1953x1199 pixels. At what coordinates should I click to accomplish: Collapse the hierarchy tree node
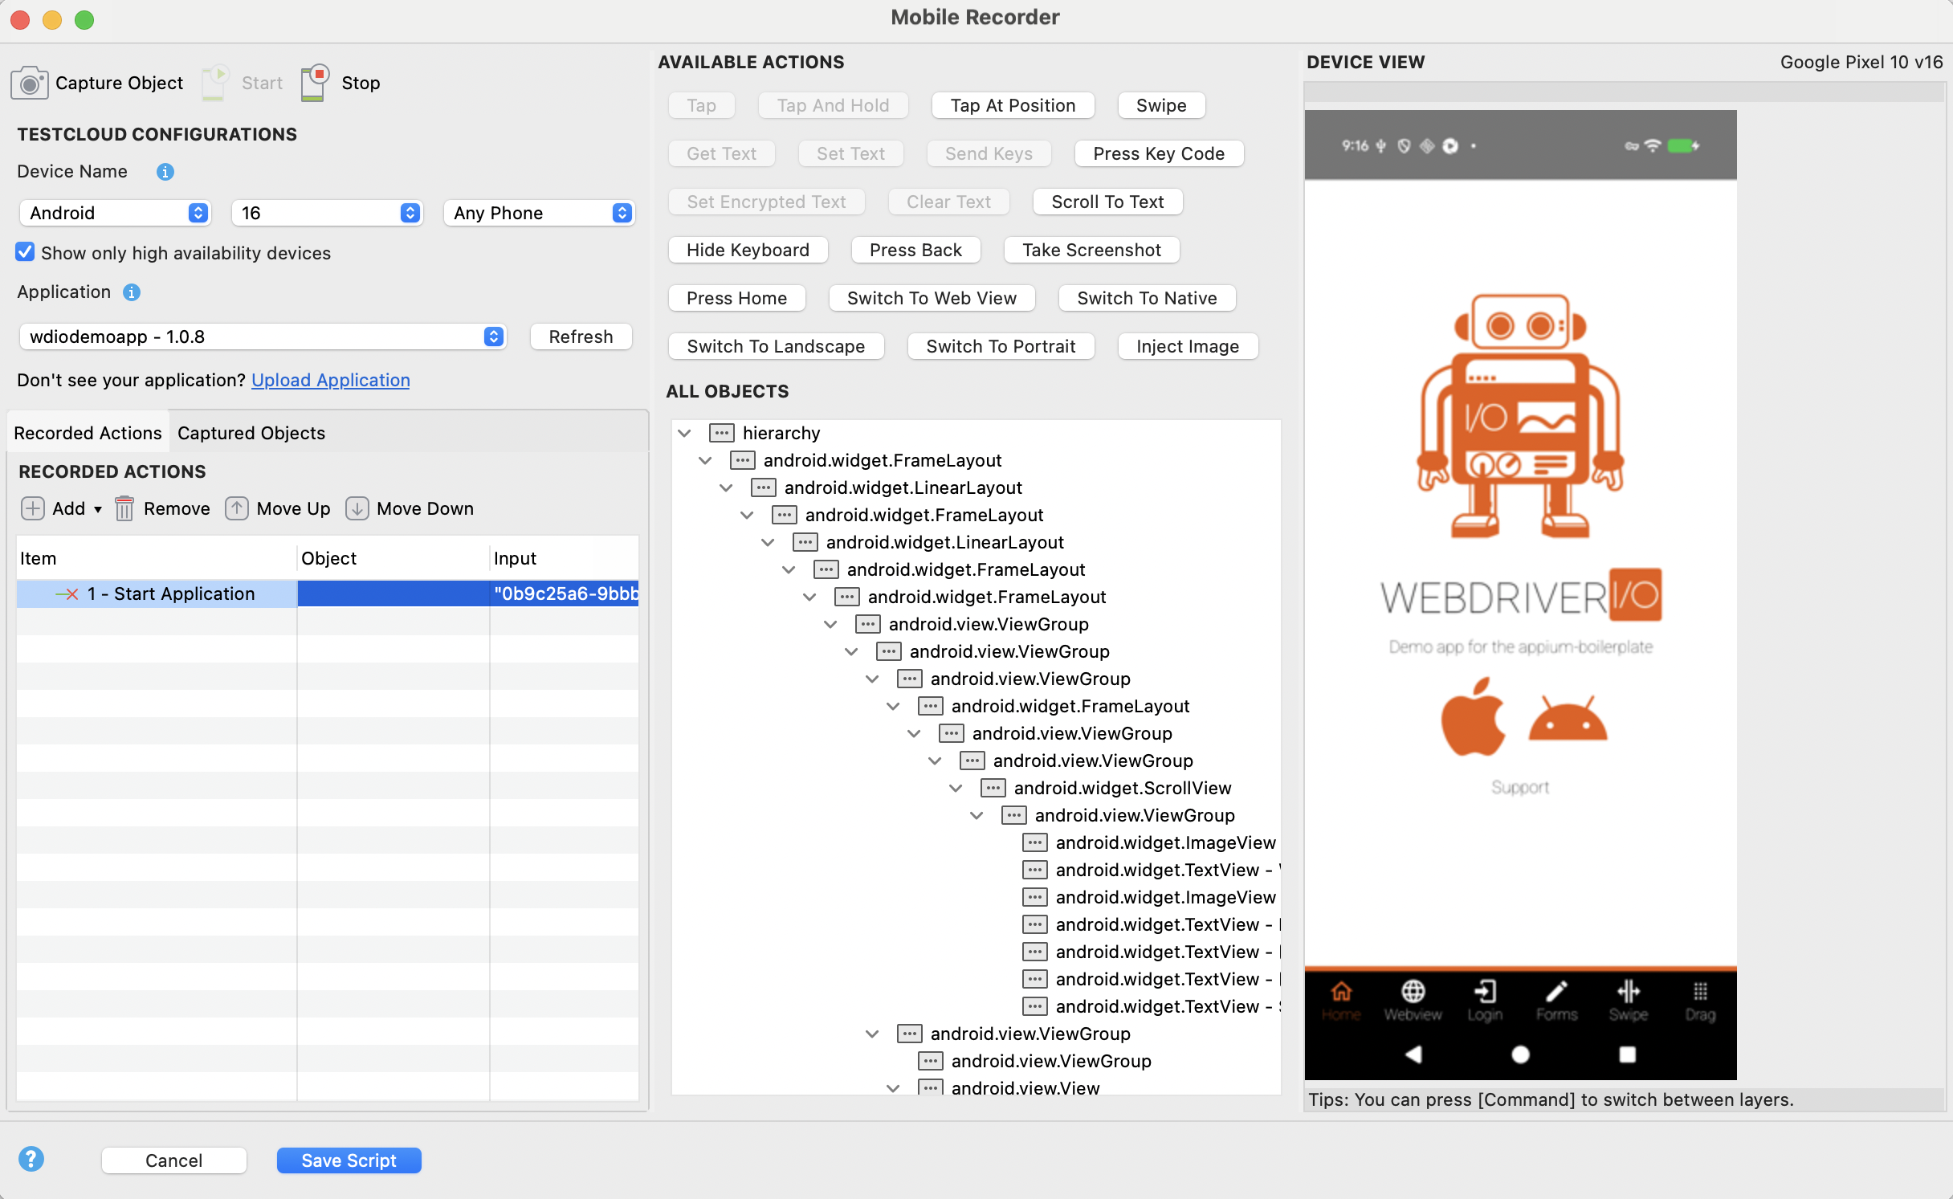(685, 432)
